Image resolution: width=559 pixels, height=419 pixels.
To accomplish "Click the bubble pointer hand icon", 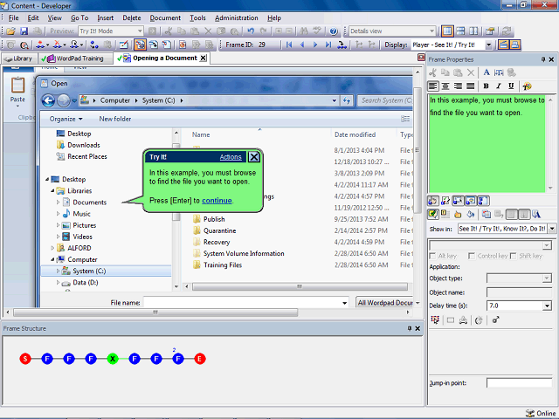I will [x=458, y=214].
